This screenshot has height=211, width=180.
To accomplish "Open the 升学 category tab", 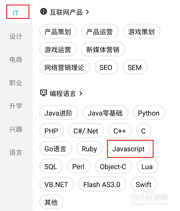I will (16, 106).
